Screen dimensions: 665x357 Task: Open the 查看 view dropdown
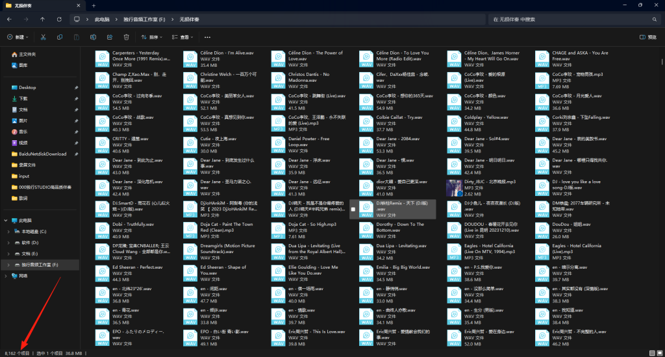click(x=184, y=37)
